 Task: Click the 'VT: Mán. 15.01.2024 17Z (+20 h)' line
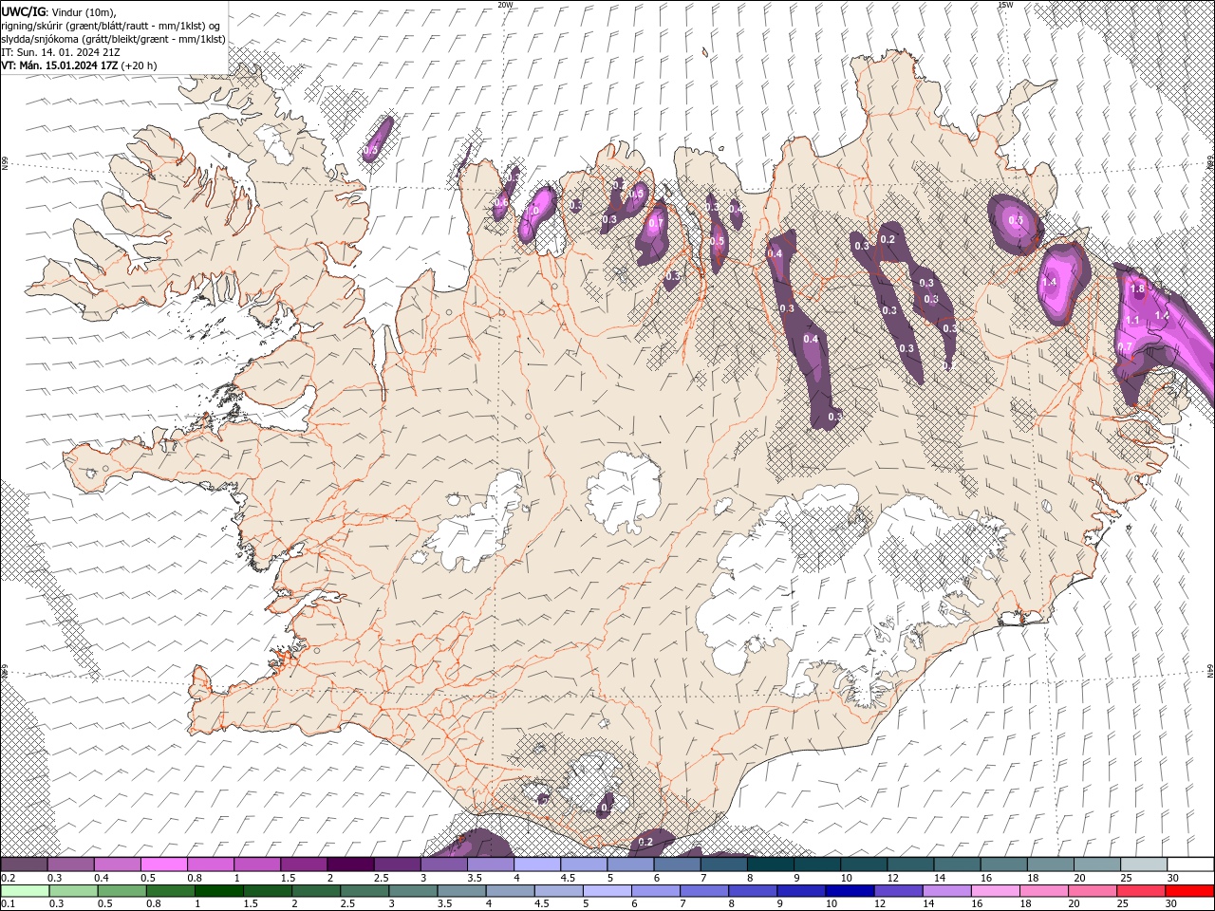pos(79,65)
